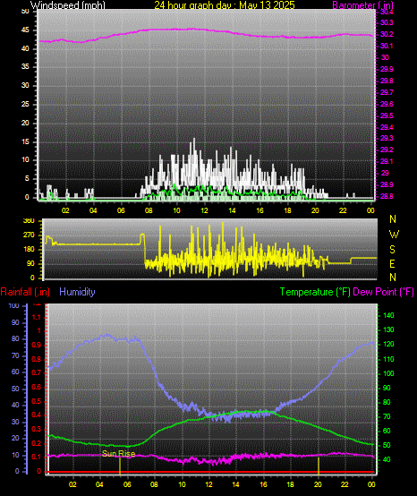Click the 25 windspeed axis value
Image resolution: width=417 pixels, height=496 pixels.
point(25,104)
